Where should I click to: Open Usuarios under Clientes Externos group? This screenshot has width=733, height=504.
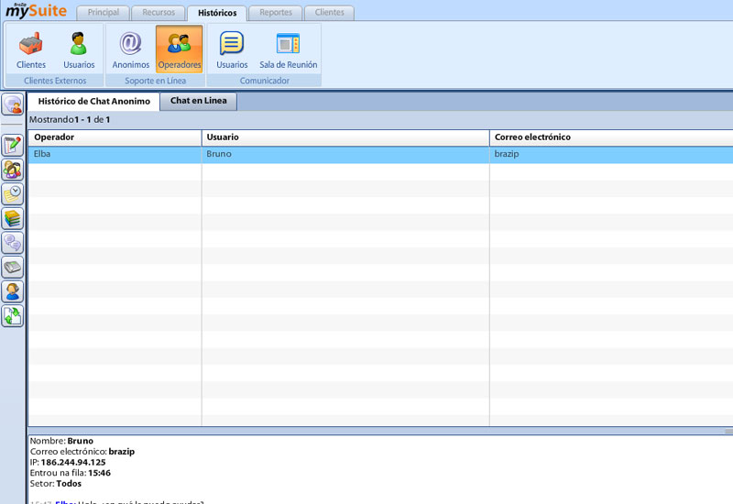pyautogui.click(x=79, y=49)
